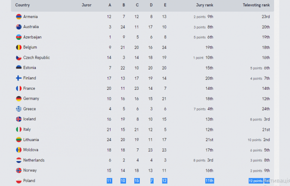Click the Belgium flag icon

[x=19, y=47]
